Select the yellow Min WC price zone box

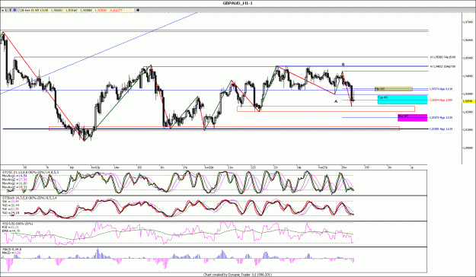[394, 89]
